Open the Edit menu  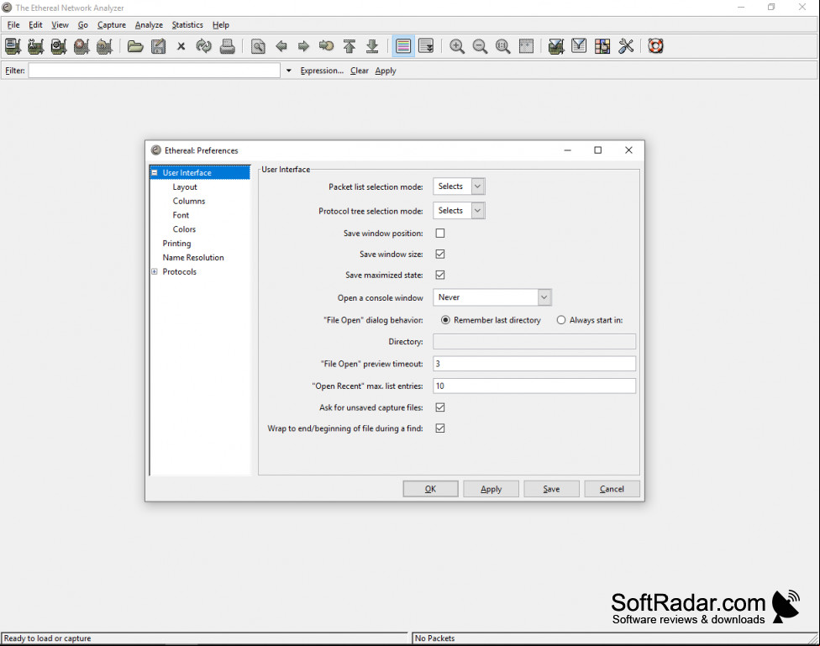pos(35,25)
